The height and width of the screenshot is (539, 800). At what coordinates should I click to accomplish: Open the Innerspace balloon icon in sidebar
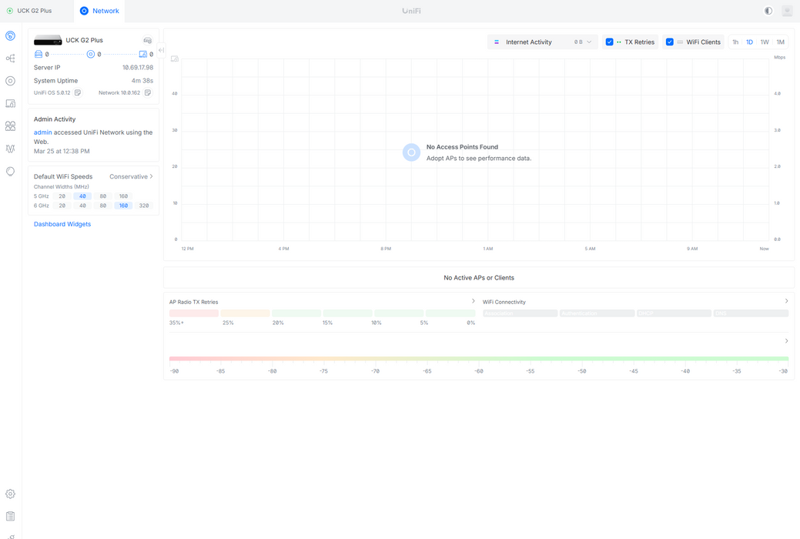[10, 172]
